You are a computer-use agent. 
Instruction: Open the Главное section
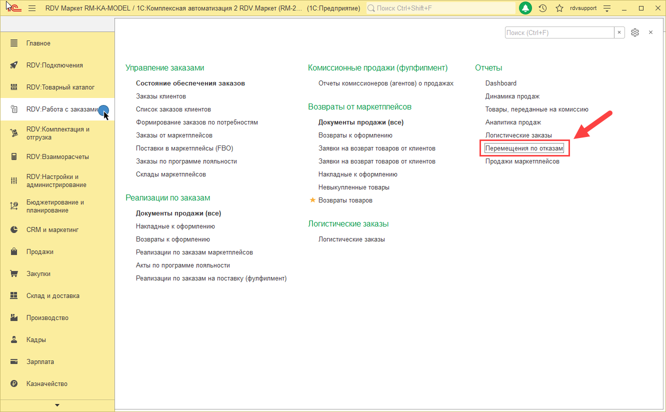point(57,43)
